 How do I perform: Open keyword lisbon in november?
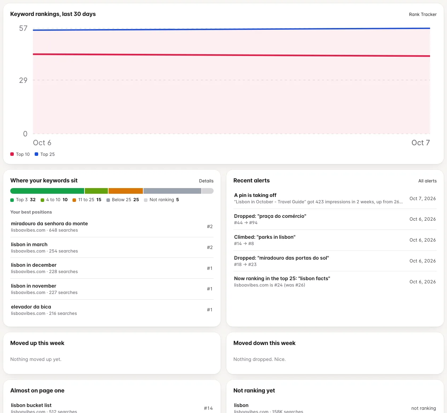pos(112,289)
